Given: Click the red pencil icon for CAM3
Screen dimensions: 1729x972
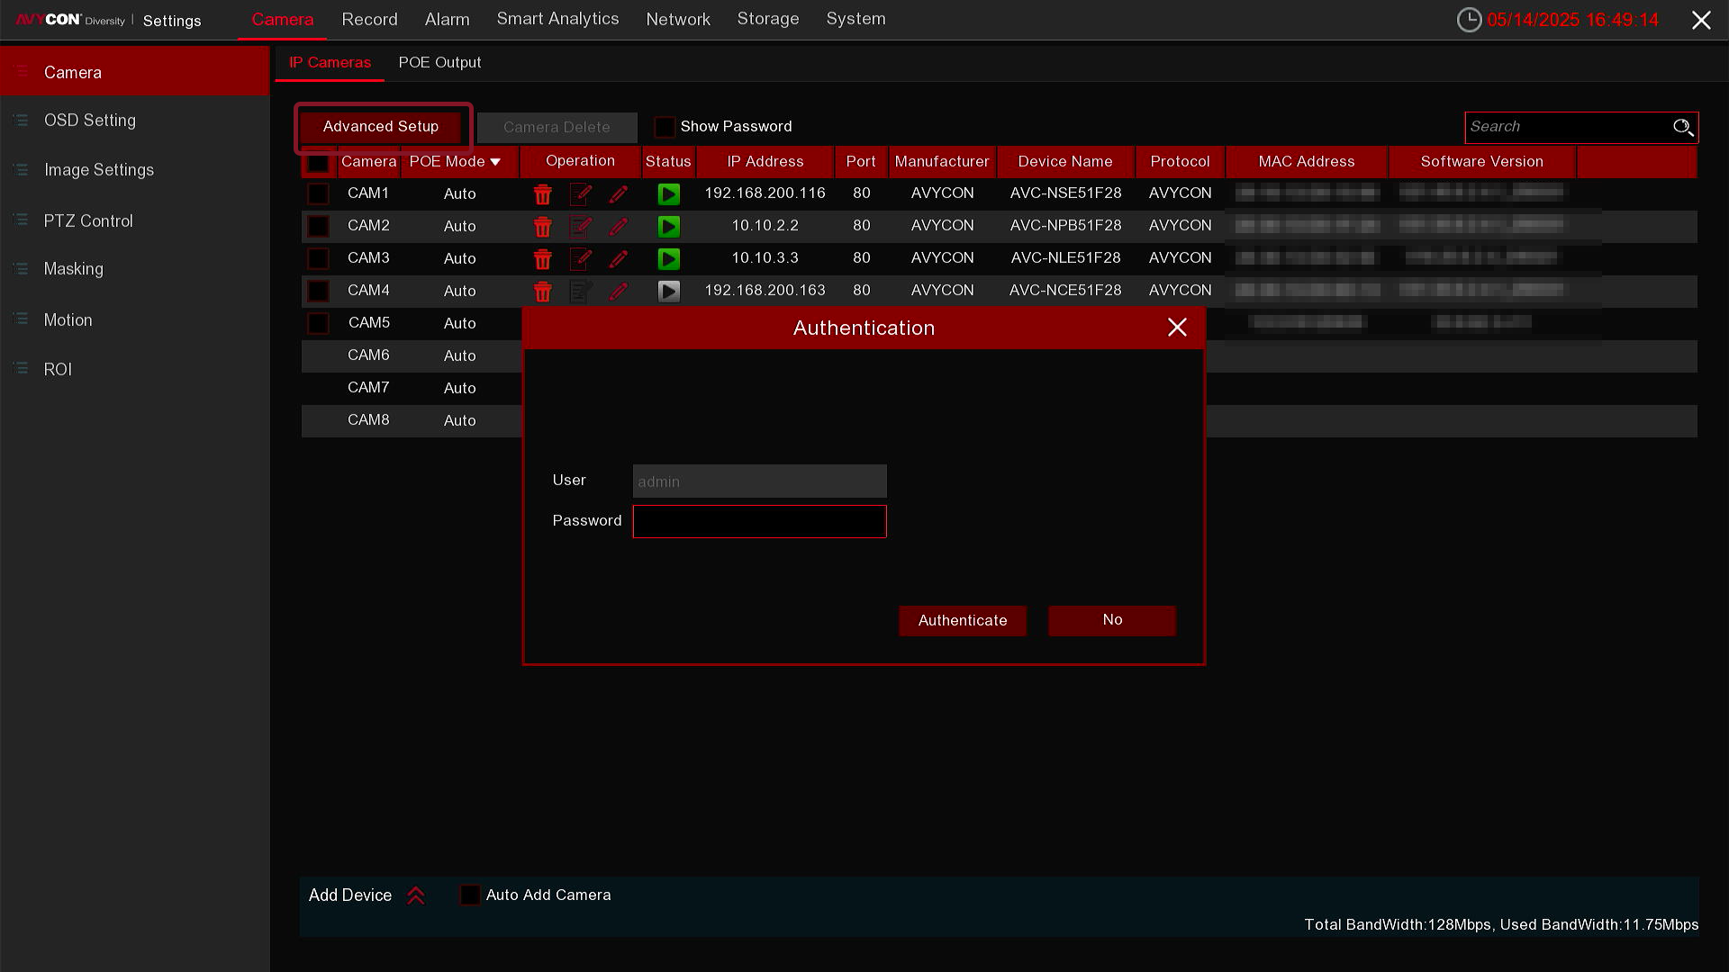Looking at the screenshot, I should [x=619, y=259].
